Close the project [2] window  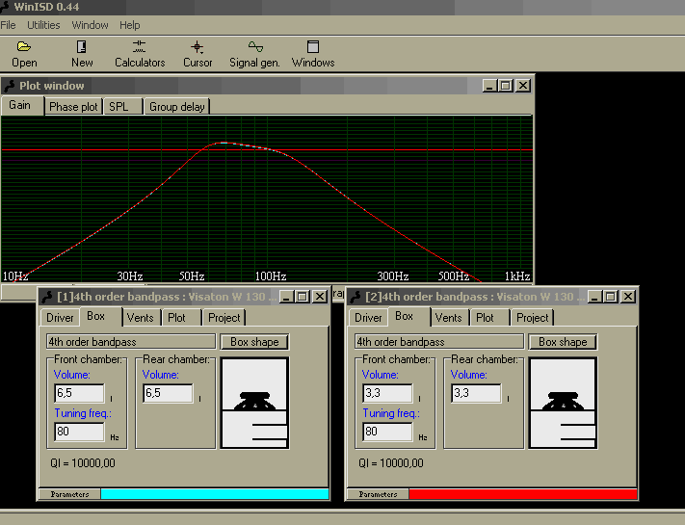(x=628, y=297)
